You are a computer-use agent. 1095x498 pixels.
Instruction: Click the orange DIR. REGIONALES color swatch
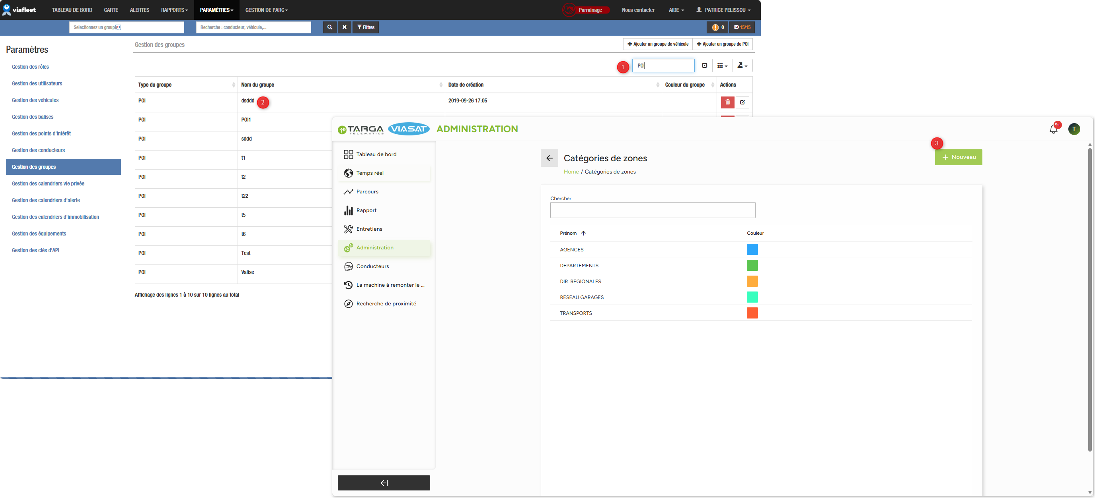[752, 281]
